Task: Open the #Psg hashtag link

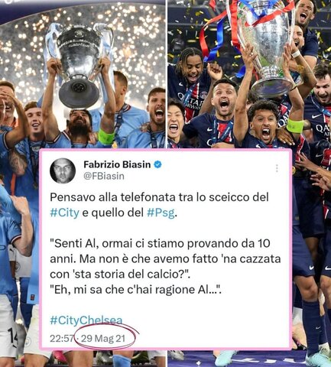Action: click(x=161, y=213)
